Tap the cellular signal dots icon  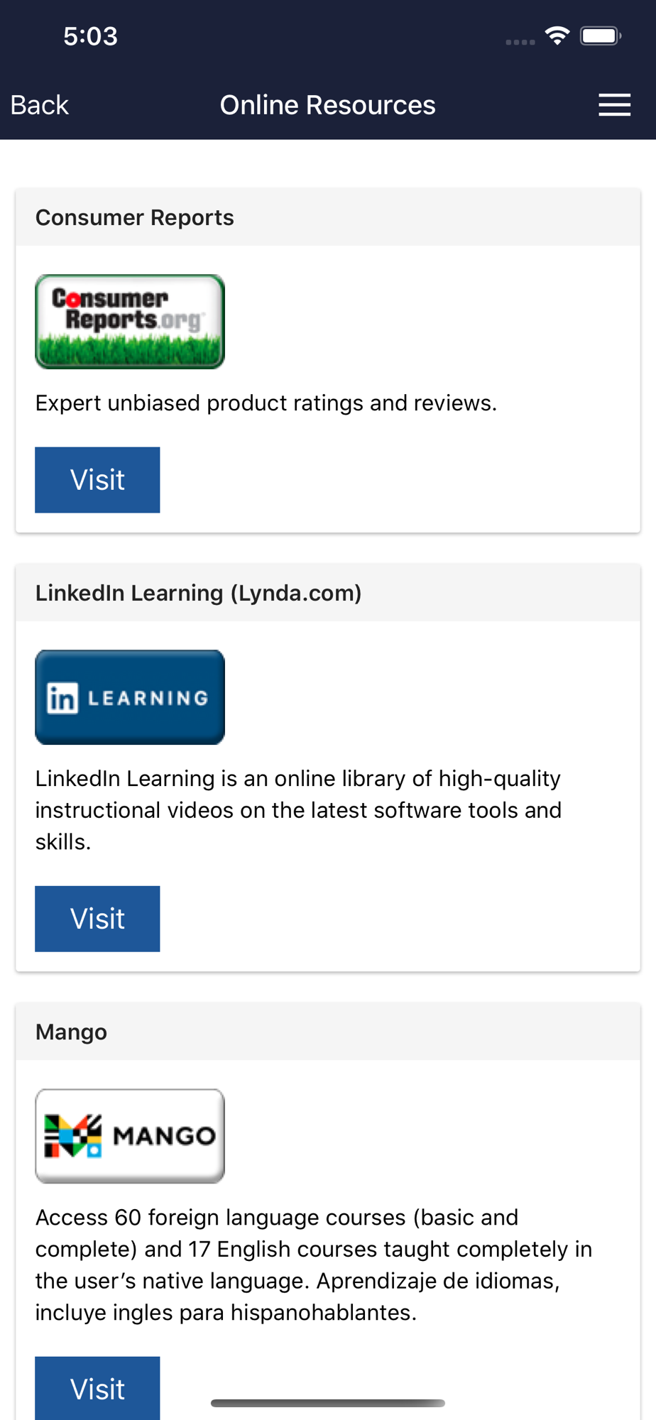[x=520, y=42]
